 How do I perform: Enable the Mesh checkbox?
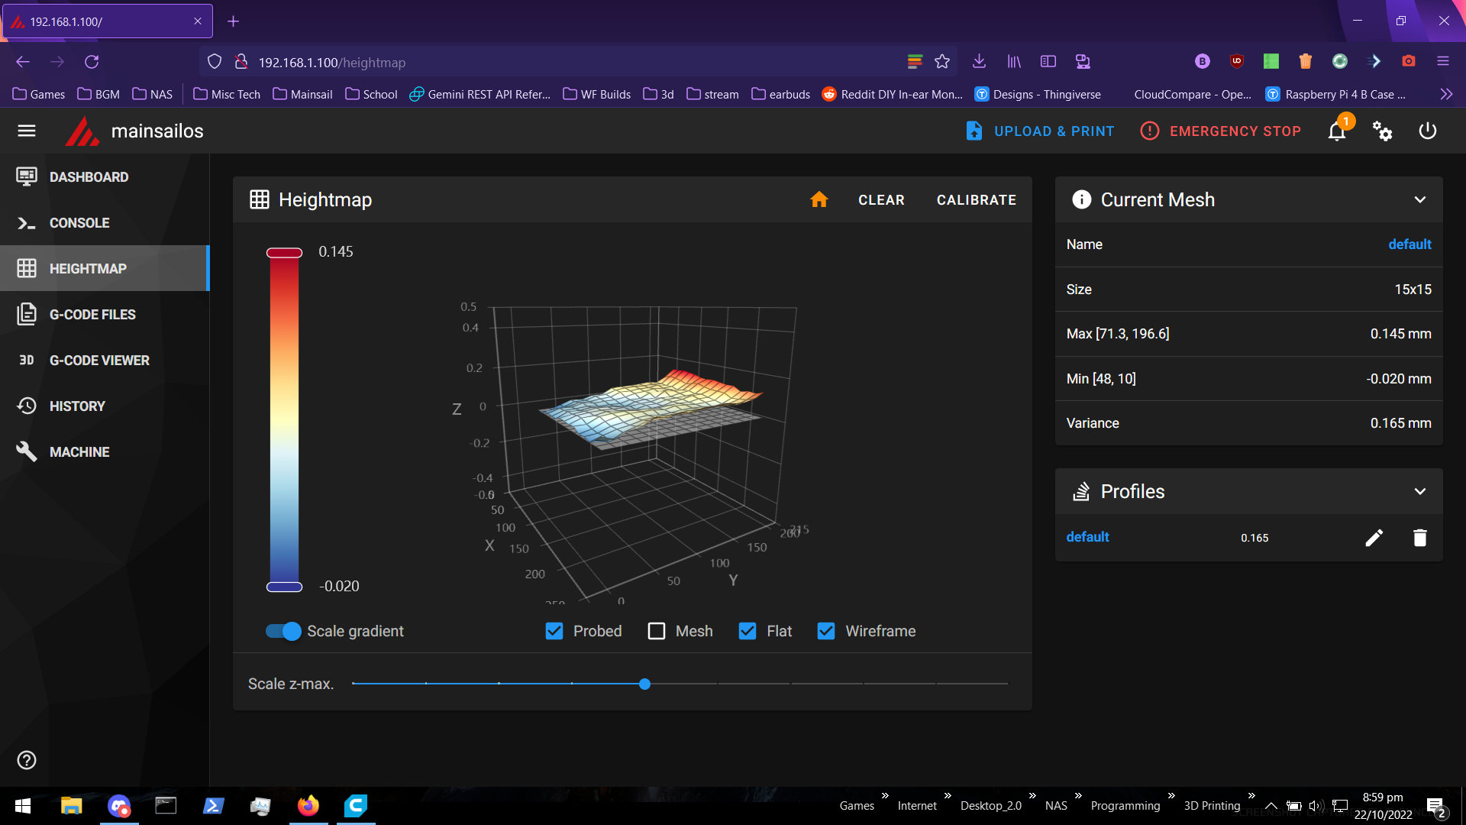pyautogui.click(x=656, y=631)
